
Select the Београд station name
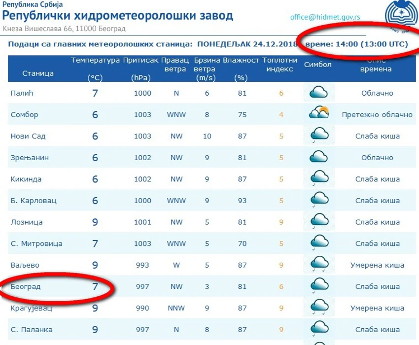pos(26,287)
